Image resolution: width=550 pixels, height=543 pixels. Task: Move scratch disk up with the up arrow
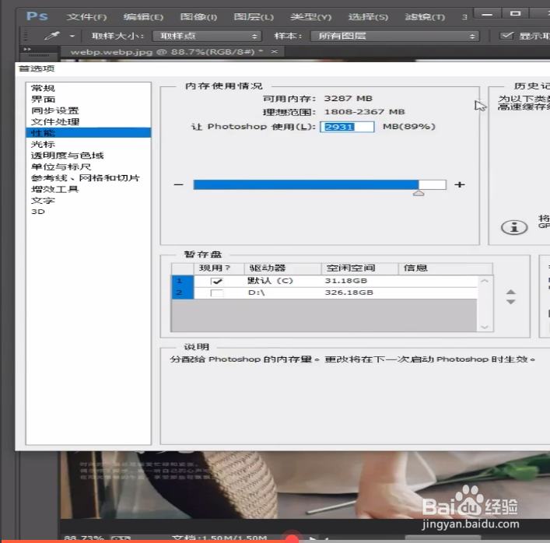[510, 292]
